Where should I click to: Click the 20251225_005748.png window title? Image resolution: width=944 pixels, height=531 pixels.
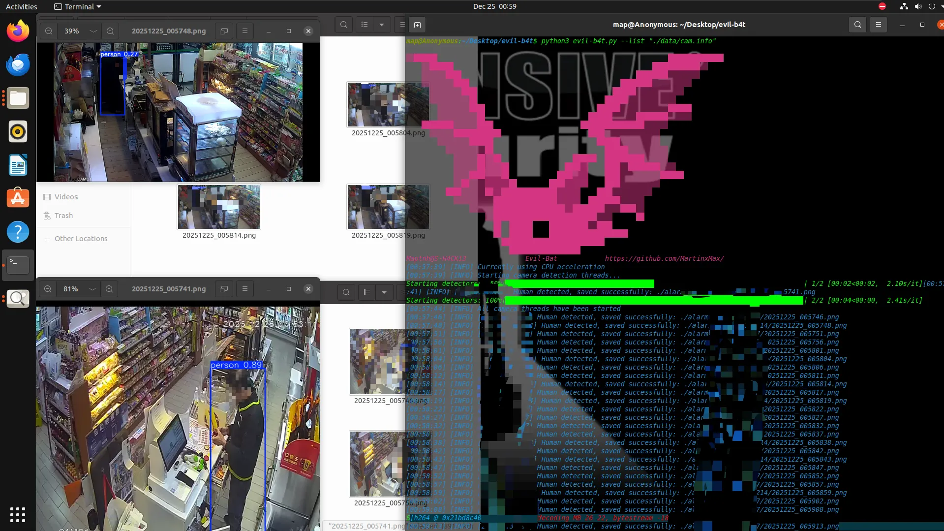[x=169, y=31]
